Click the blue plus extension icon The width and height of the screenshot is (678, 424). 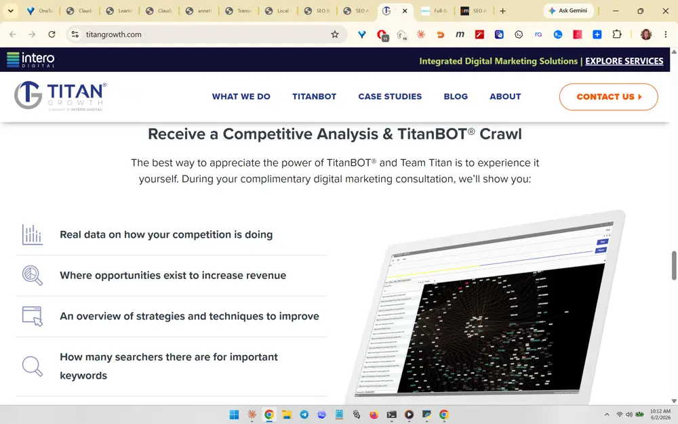[x=597, y=35]
